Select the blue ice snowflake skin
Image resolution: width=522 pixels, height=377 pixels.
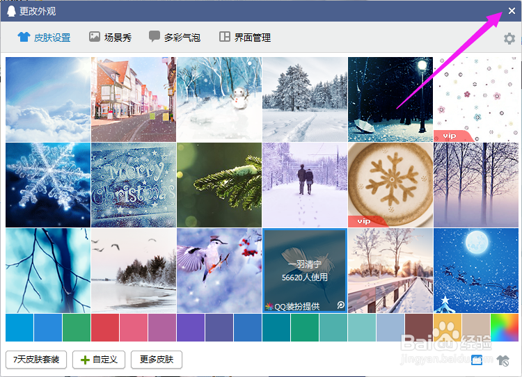pos(48,184)
